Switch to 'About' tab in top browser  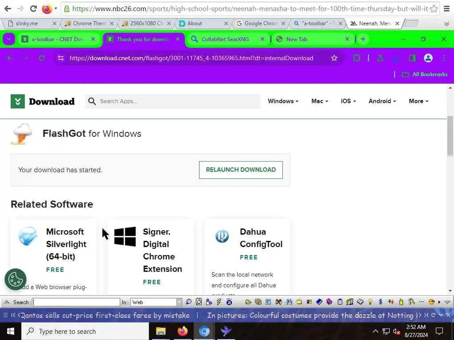(204, 24)
